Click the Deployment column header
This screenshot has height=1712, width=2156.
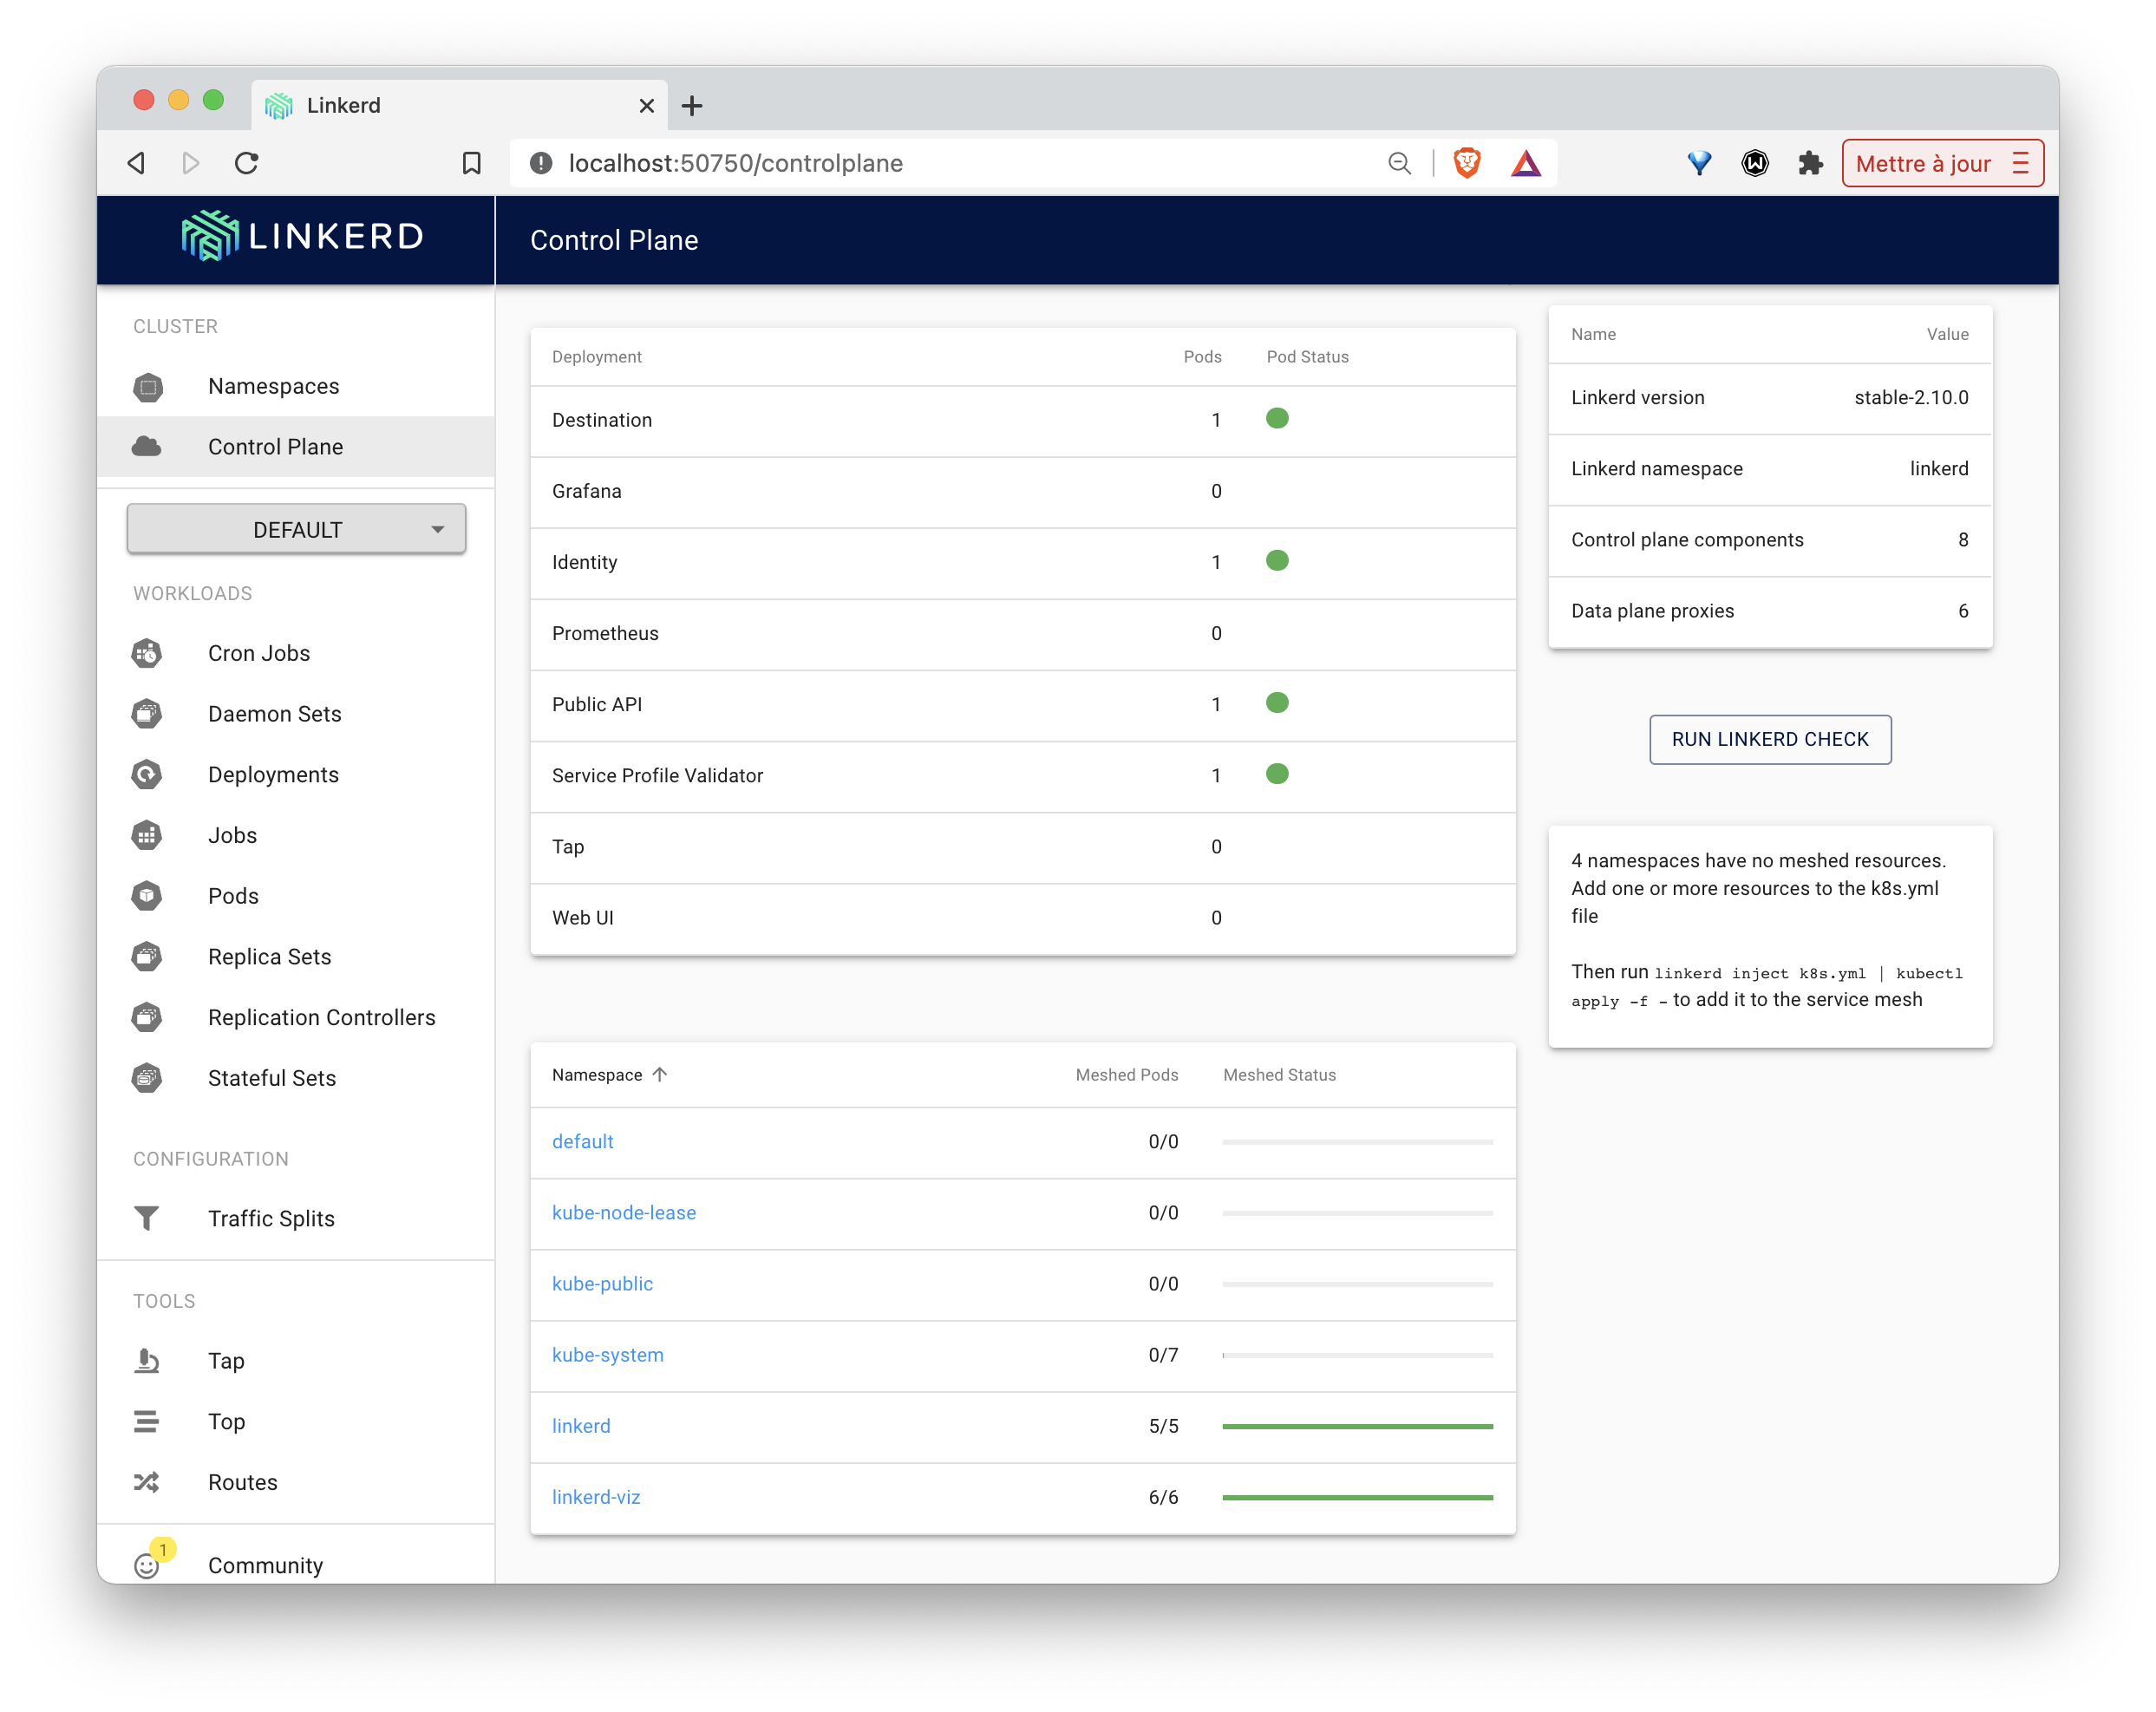(x=596, y=357)
